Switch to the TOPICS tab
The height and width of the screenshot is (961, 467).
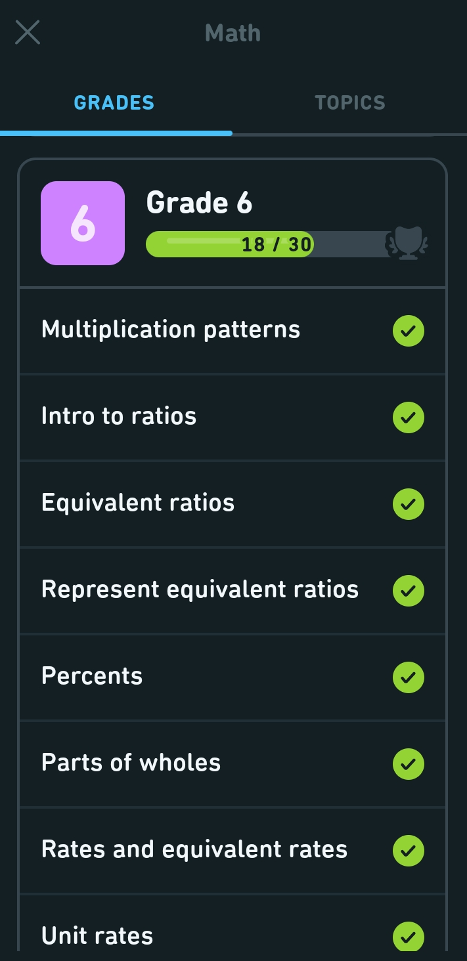pyautogui.click(x=349, y=102)
